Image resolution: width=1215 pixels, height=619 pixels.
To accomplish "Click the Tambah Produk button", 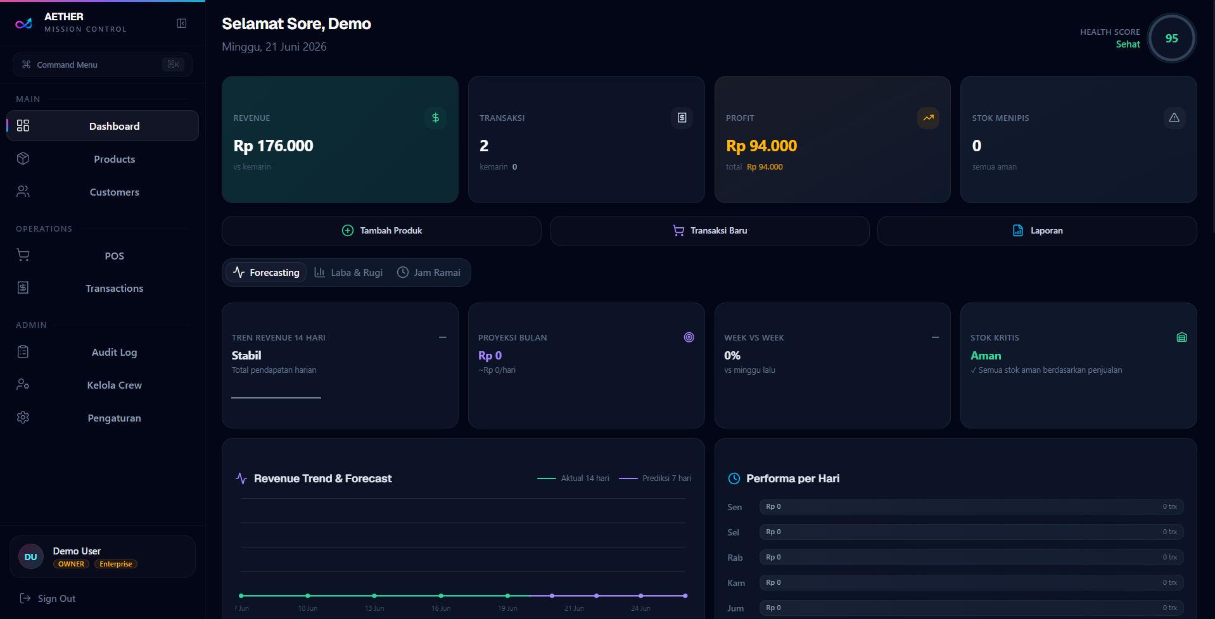I will [x=381, y=230].
